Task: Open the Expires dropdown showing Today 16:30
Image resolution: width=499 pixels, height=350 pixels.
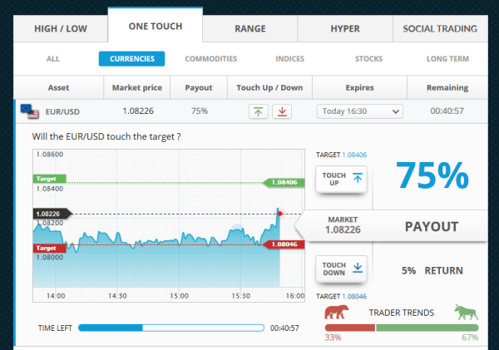Action: 359,111
